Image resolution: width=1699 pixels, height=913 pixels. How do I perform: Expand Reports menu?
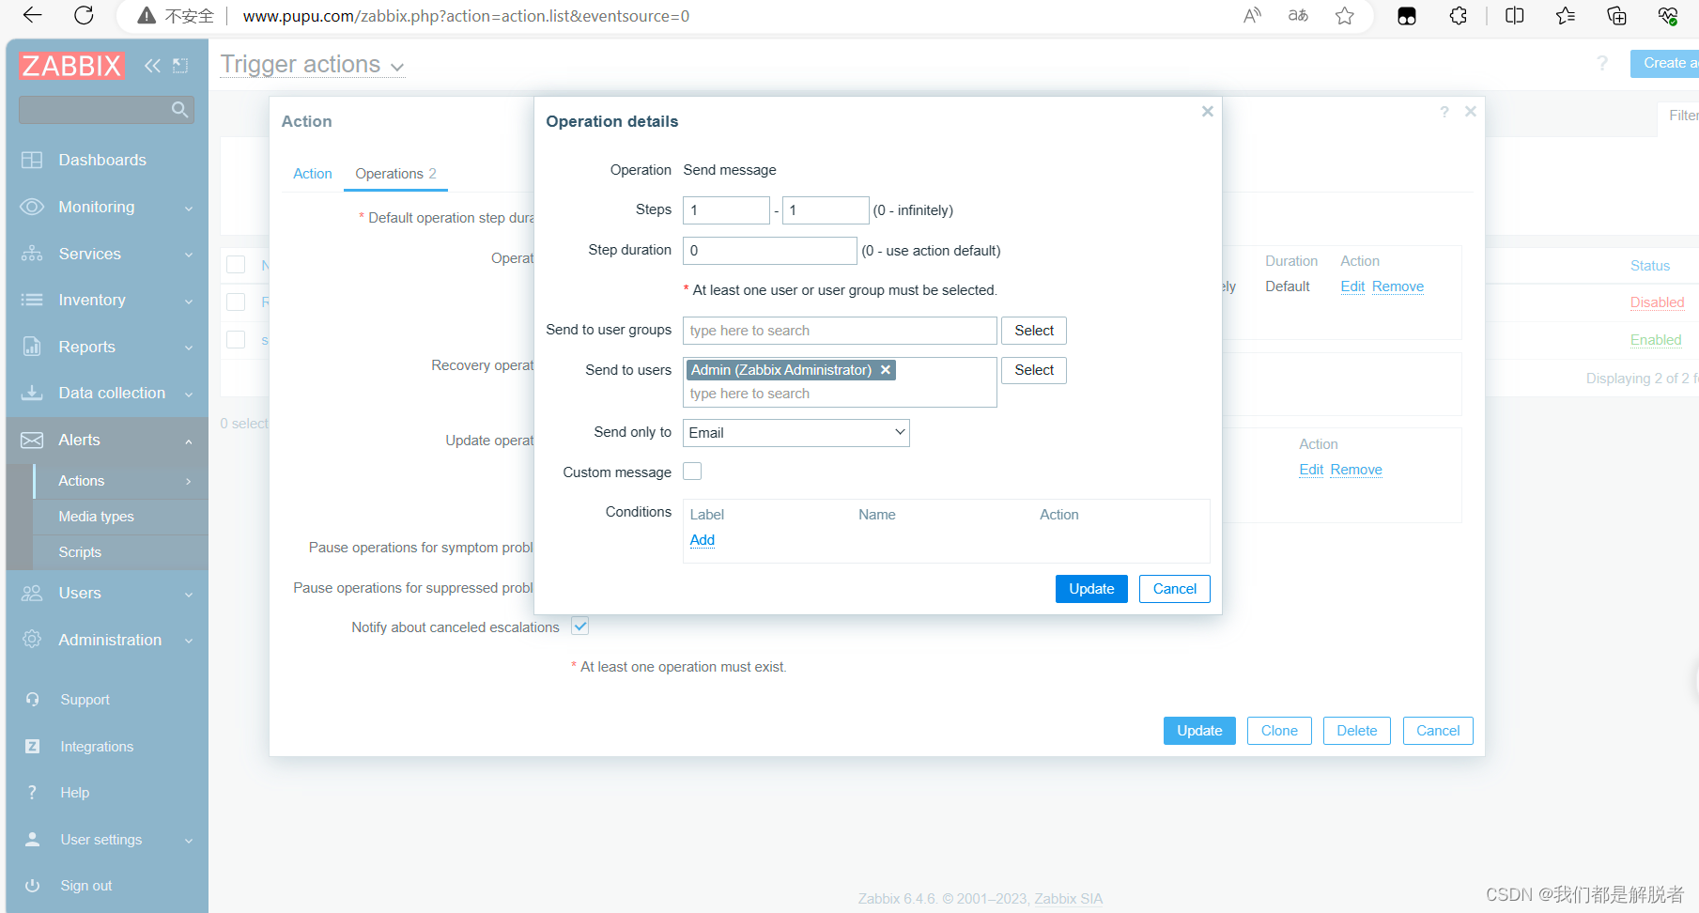(107, 347)
